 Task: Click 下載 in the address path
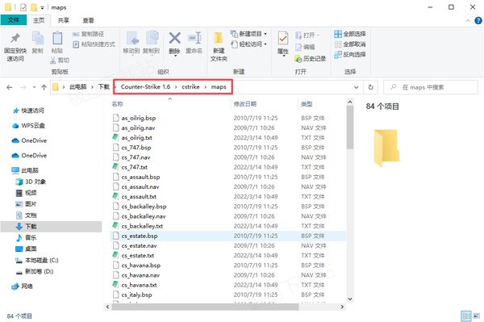(x=104, y=86)
